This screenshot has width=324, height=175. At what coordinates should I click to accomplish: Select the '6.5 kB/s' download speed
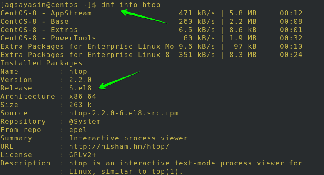click(x=197, y=30)
